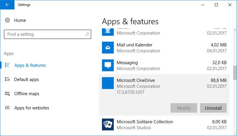237x136 pixels.
Task: Click the Microsoft OneDrive blue tile icon
Action: (108, 83)
